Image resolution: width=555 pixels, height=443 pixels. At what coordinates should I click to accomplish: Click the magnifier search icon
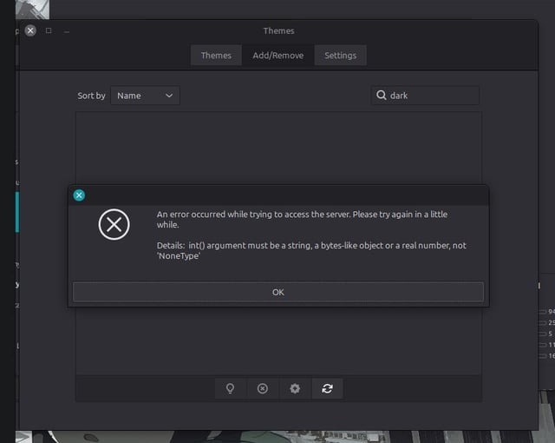tap(382, 95)
